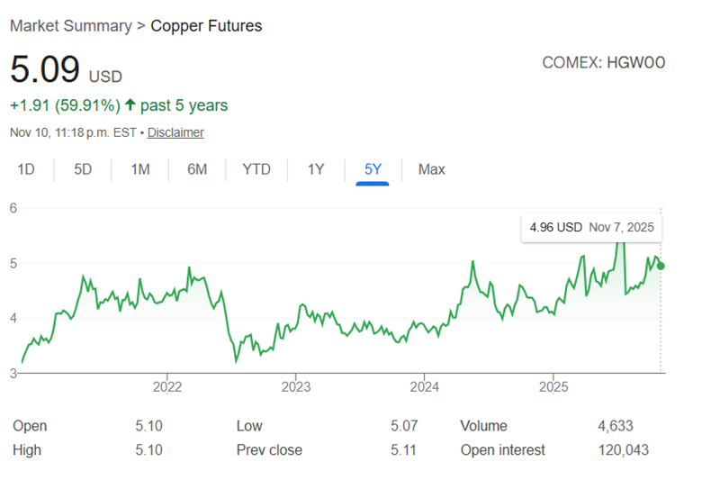Show the 6M chart range
Image resolution: width=702 pixels, height=480 pixels.
tap(197, 169)
